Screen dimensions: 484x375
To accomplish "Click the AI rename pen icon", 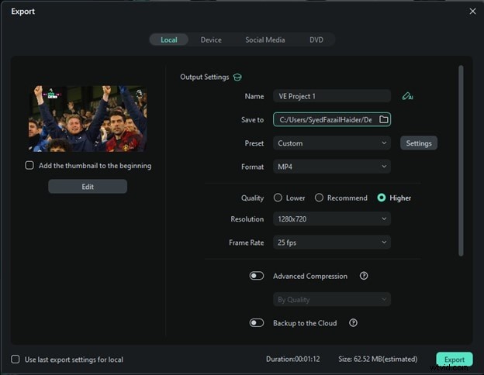I will (x=407, y=97).
